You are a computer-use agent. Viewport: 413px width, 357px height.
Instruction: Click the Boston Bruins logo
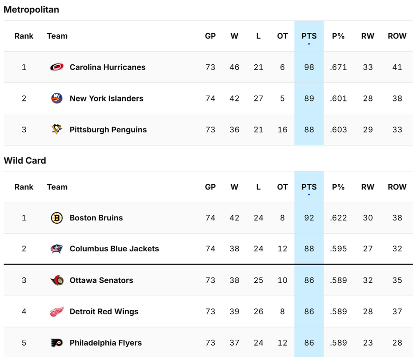tap(57, 218)
